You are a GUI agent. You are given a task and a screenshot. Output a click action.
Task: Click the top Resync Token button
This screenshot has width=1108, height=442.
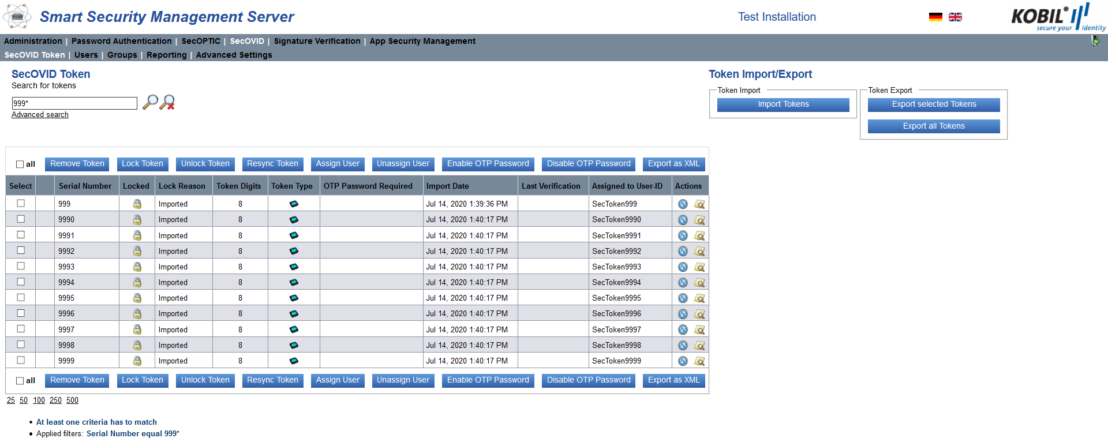pyautogui.click(x=272, y=164)
